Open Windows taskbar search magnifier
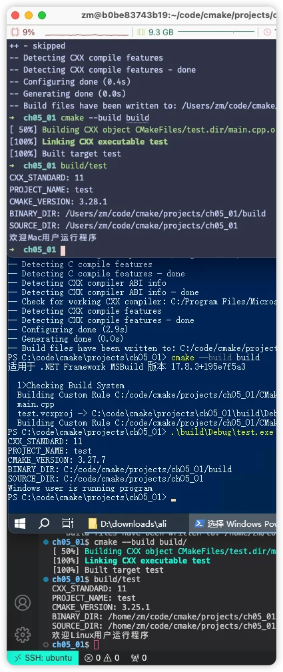283x672 pixels. (x=44, y=523)
